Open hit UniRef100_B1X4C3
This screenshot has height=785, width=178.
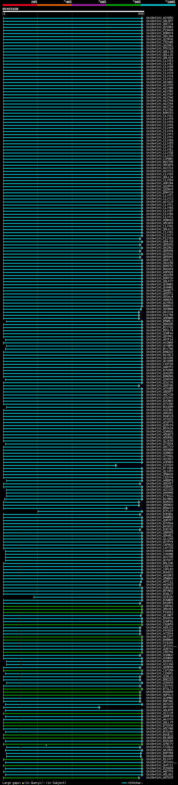160,355
